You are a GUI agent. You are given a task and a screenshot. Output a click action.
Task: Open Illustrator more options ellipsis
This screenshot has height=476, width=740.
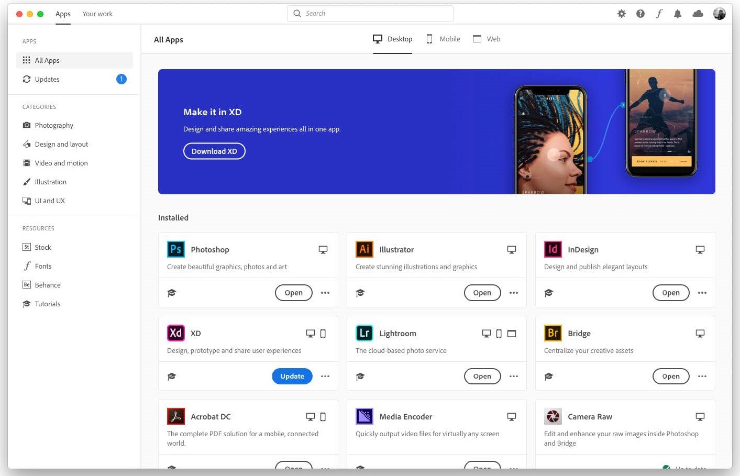[514, 293]
